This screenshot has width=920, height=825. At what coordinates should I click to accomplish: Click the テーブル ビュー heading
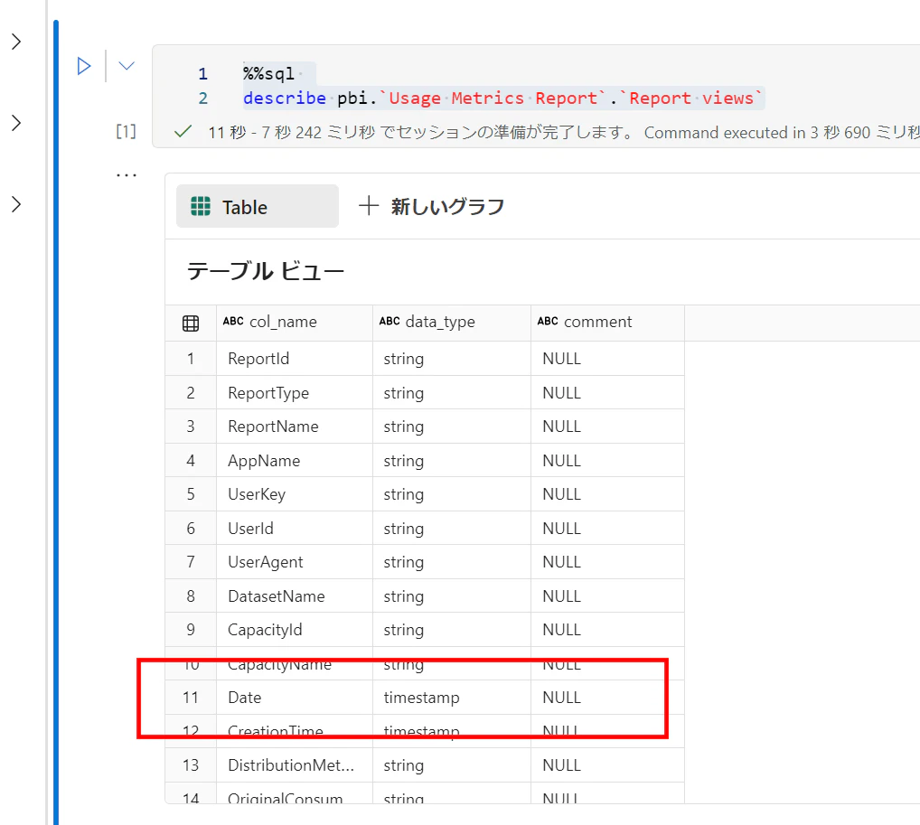[265, 271]
